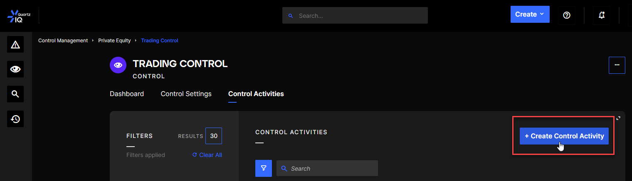Open the history clock sidebar icon
This screenshot has height=181, width=632.
tap(15, 119)
